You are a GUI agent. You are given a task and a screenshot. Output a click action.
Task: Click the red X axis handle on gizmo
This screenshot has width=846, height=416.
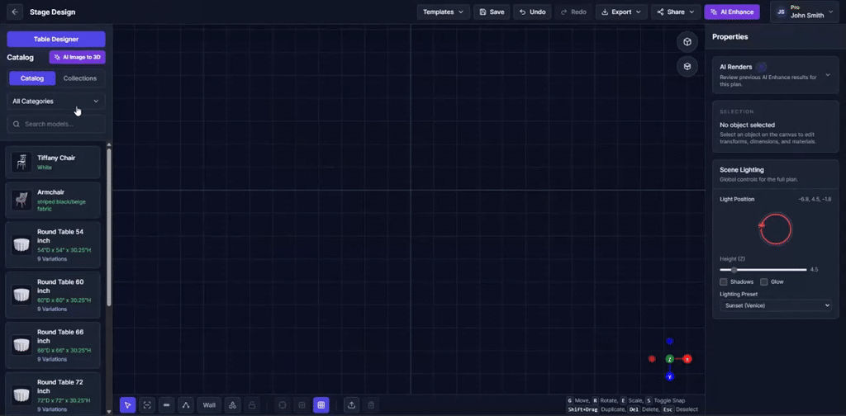tap(687, 359)
